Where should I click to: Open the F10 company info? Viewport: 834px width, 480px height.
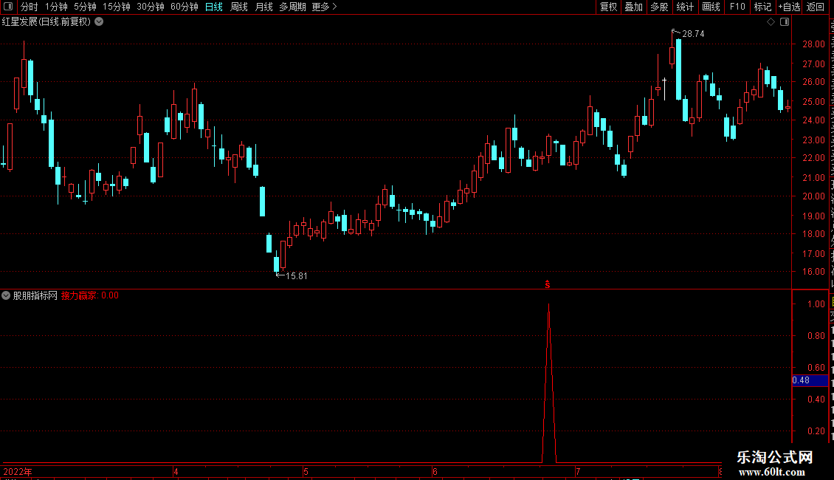[x=737, y=7]
